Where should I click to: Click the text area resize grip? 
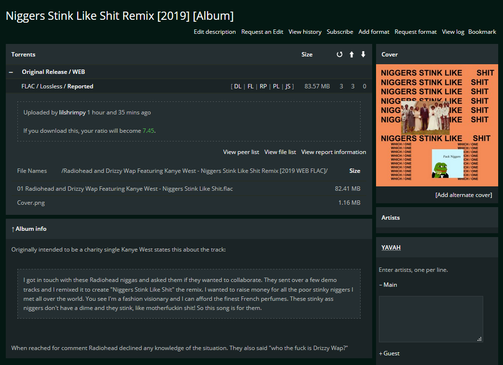click(479, 339)
